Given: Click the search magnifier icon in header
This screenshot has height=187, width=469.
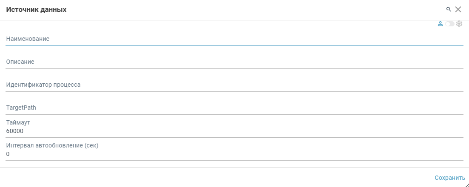Looking at the screenshot, I should coord(448,9).
